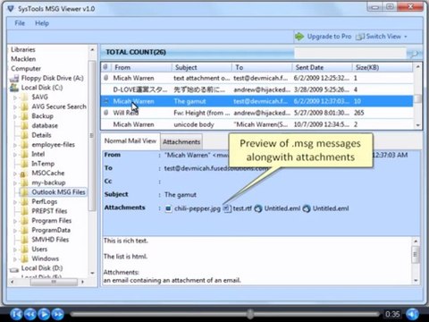429x322 pixels.
Task: Expand the $AVG folder
Action: tap(15, 97)
